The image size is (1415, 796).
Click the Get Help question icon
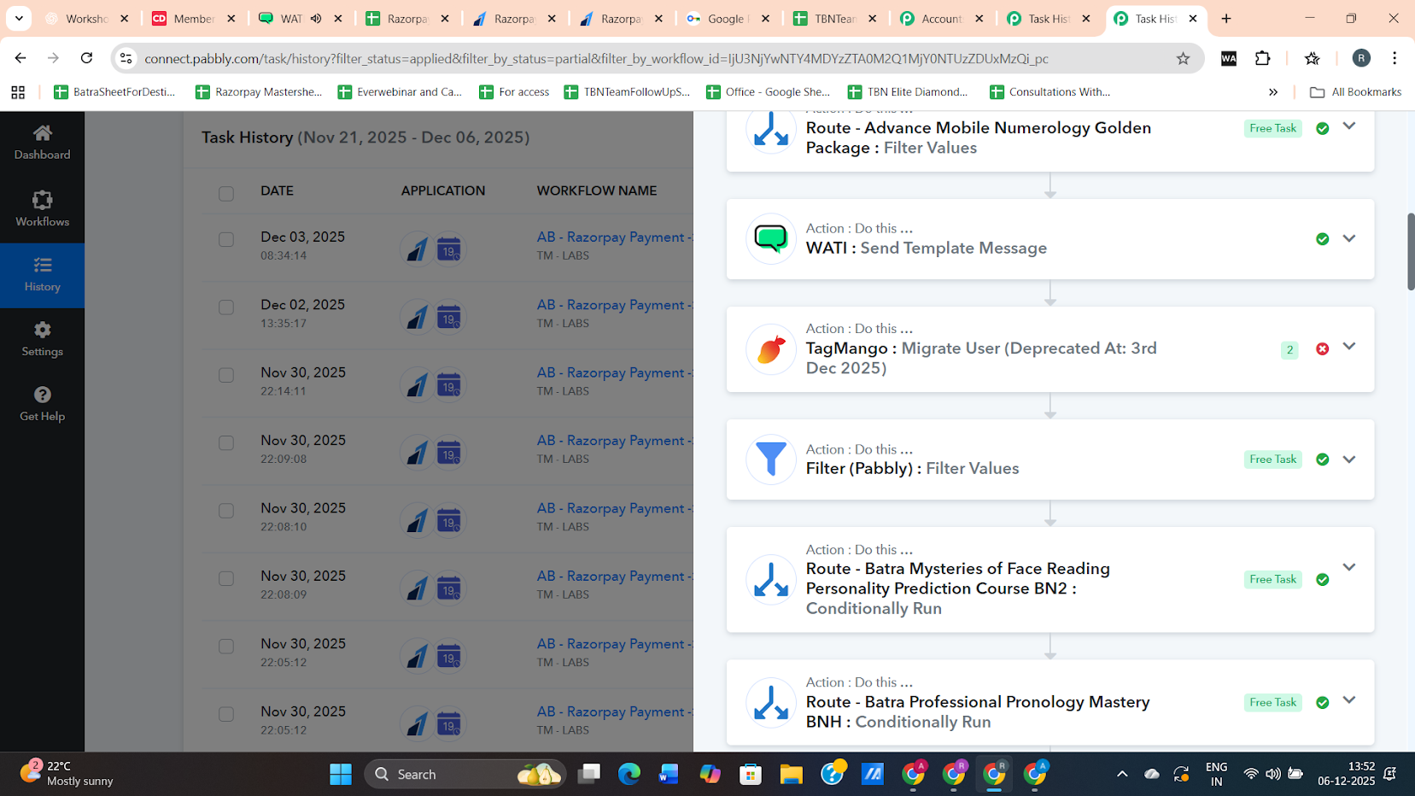42,395
